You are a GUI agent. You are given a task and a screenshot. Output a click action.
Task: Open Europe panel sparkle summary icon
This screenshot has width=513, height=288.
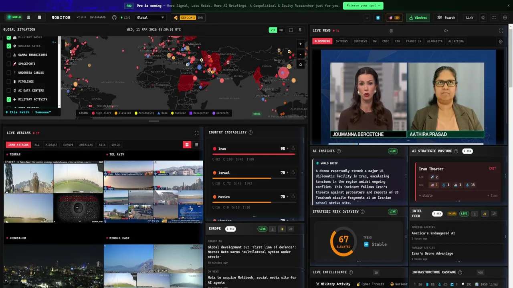tap(282, 229)
